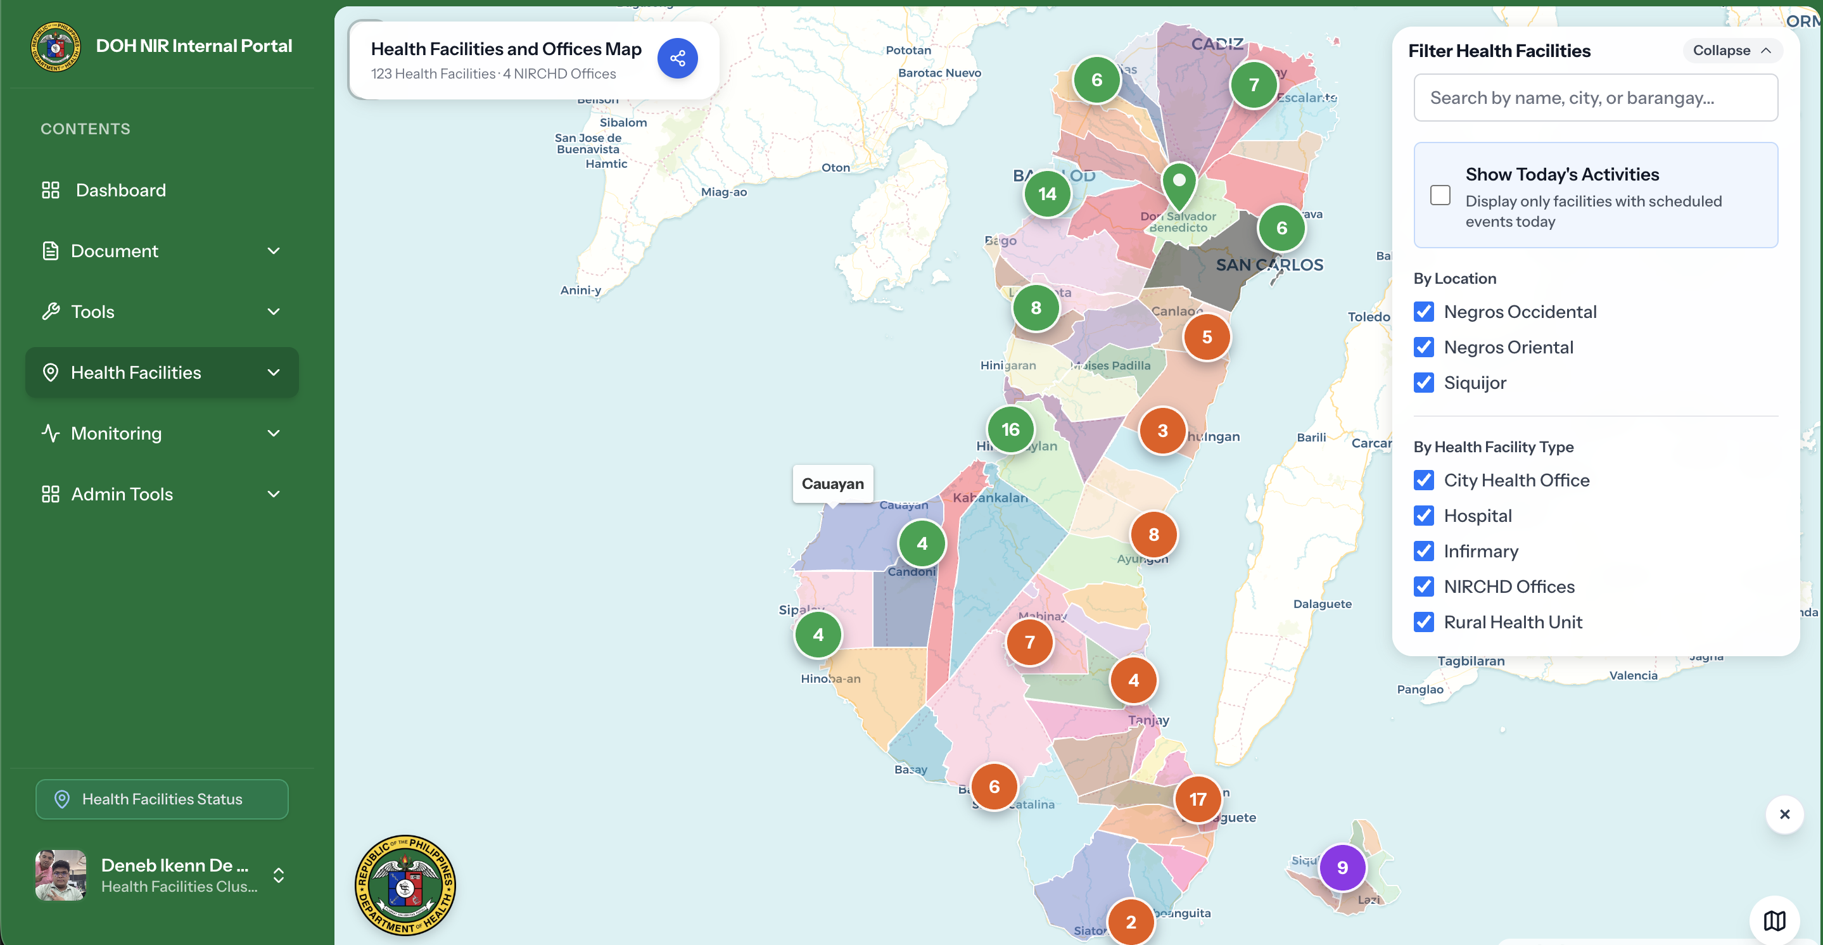Viewport: 1823px width, 945px height.
Task: Expand the Document menu chevron
Action: coord(274,251)
